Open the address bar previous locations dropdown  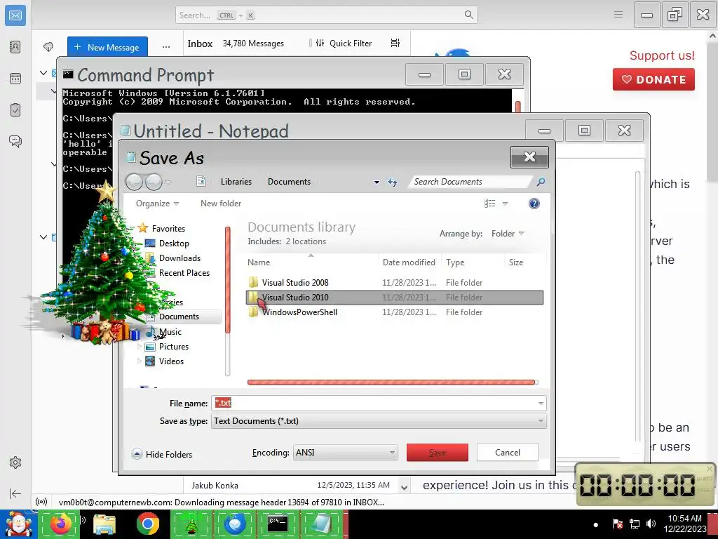(x=377, y=182)
